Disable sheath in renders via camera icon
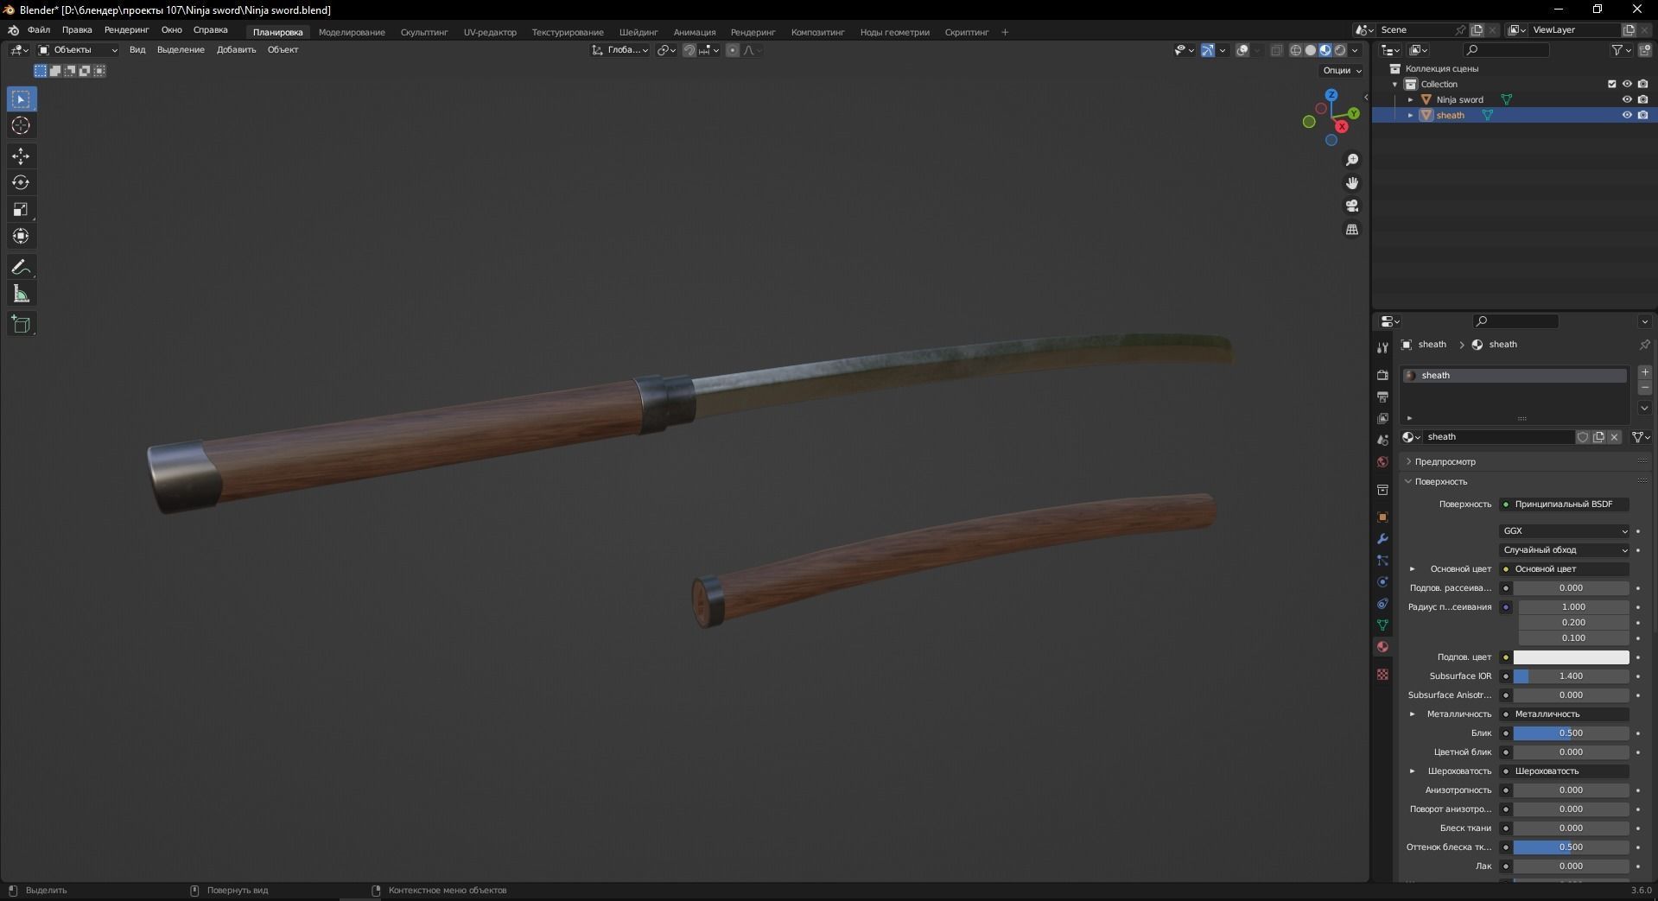The height and width of the screenshot is (901, 1658). point(1642,115)
